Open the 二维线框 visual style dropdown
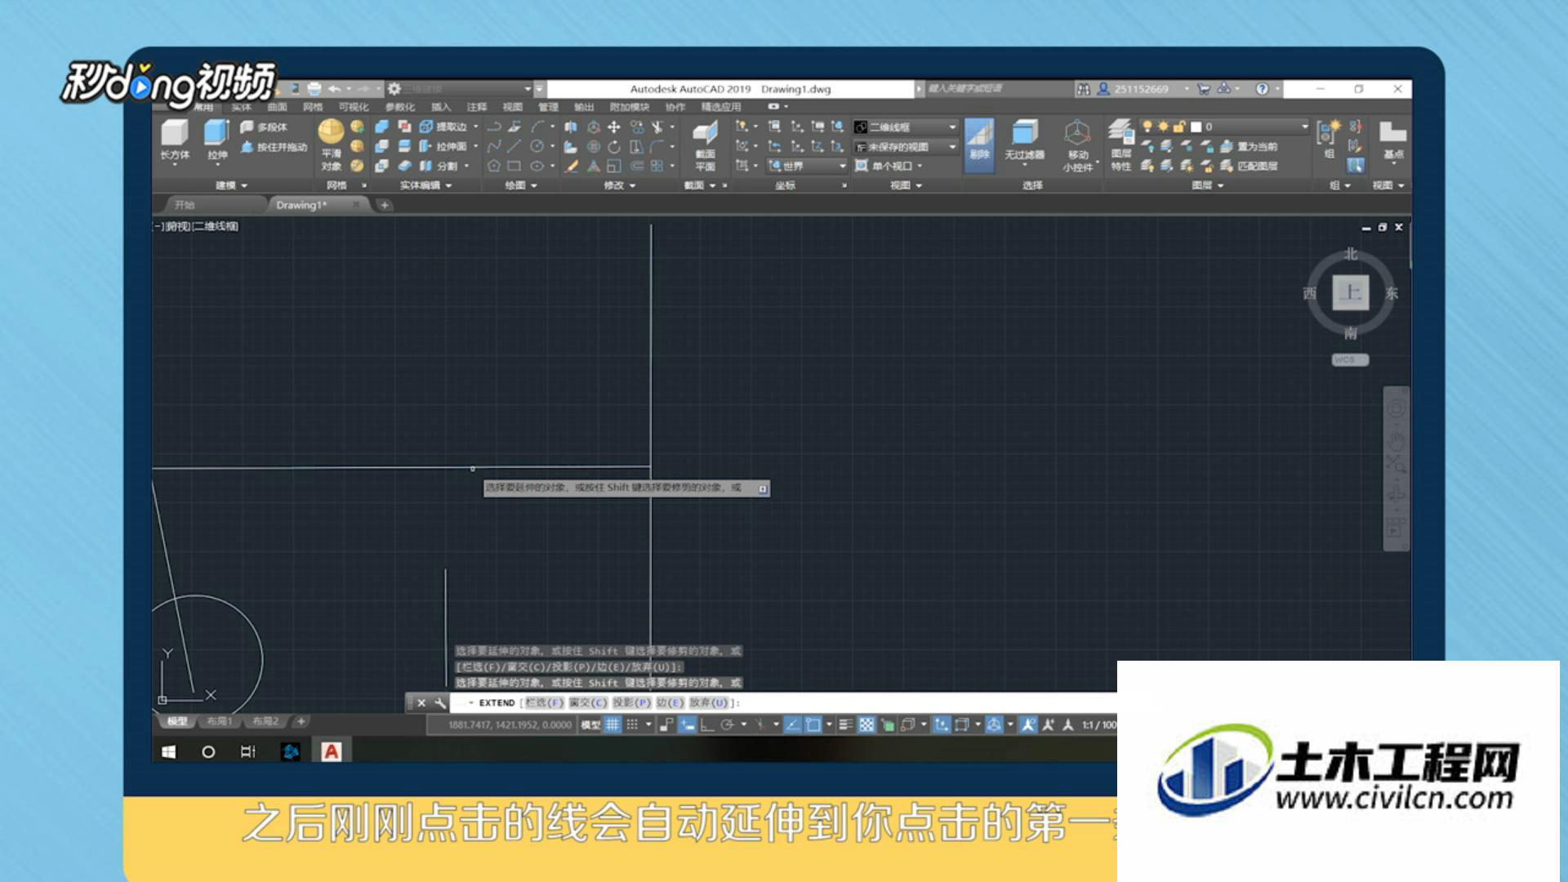Viewport: 1568px width, 882px height. (x=906, y=127)
